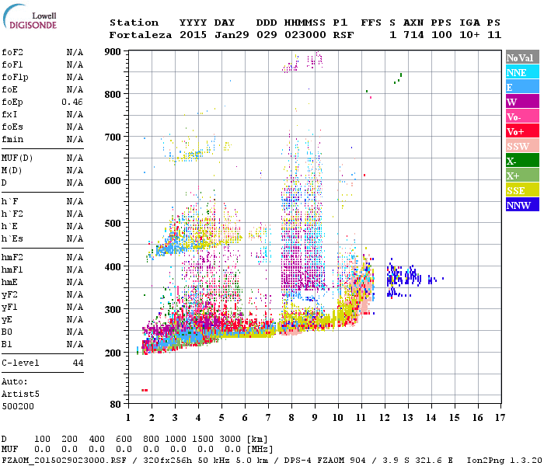Click the foEp value 0.46

(72, 102)
